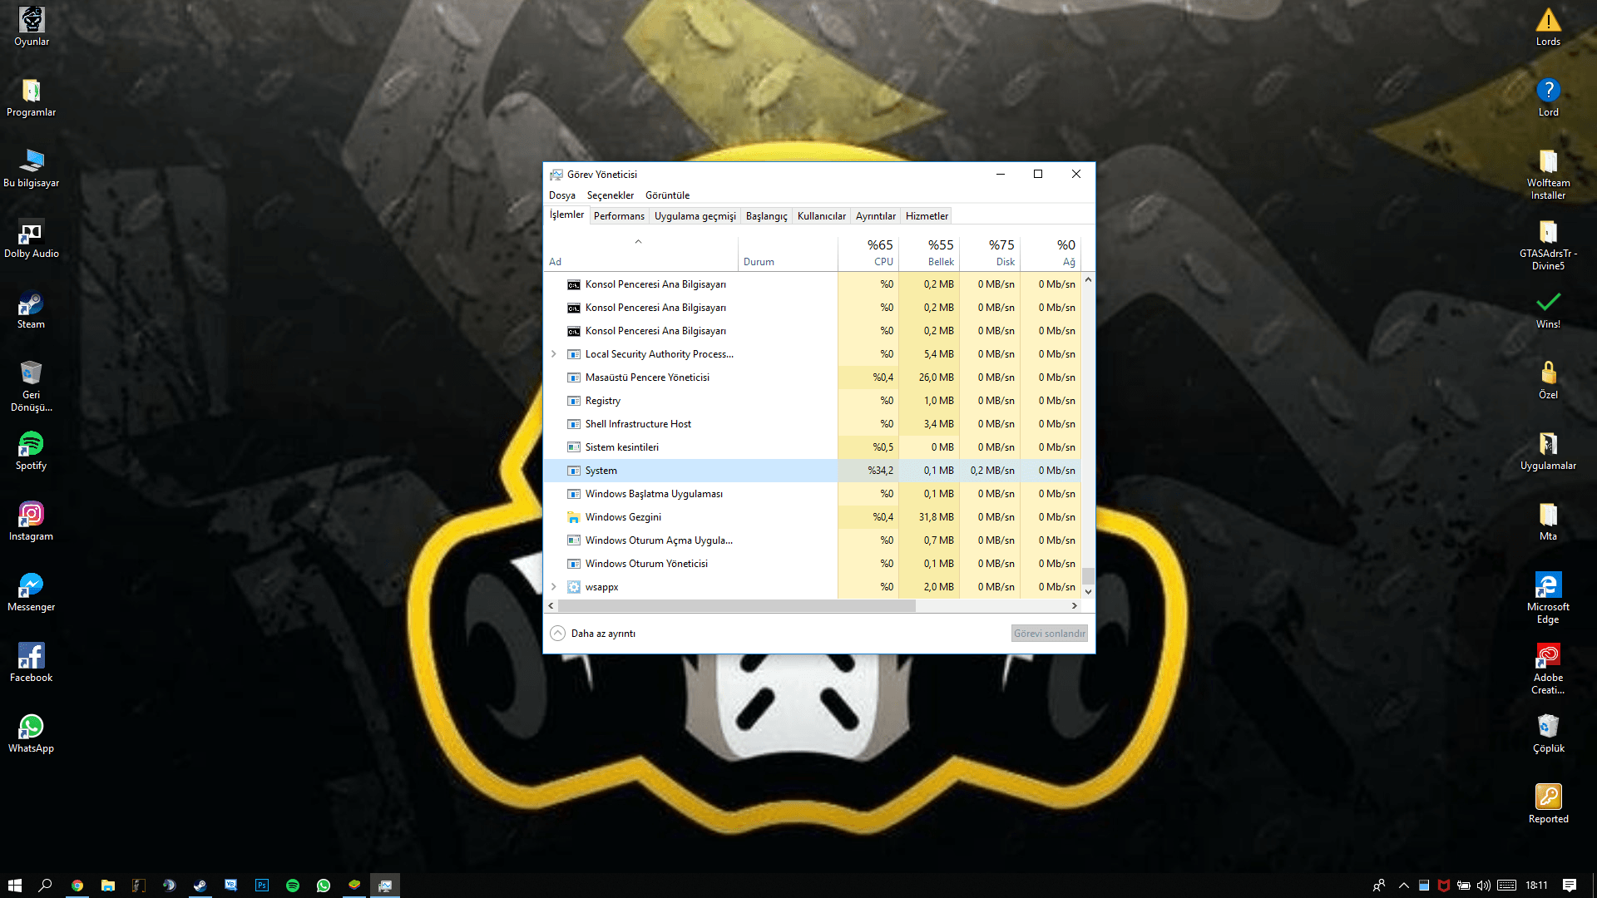Switch to the Performans tab
Screen dimensions: 1597x898
619,216
